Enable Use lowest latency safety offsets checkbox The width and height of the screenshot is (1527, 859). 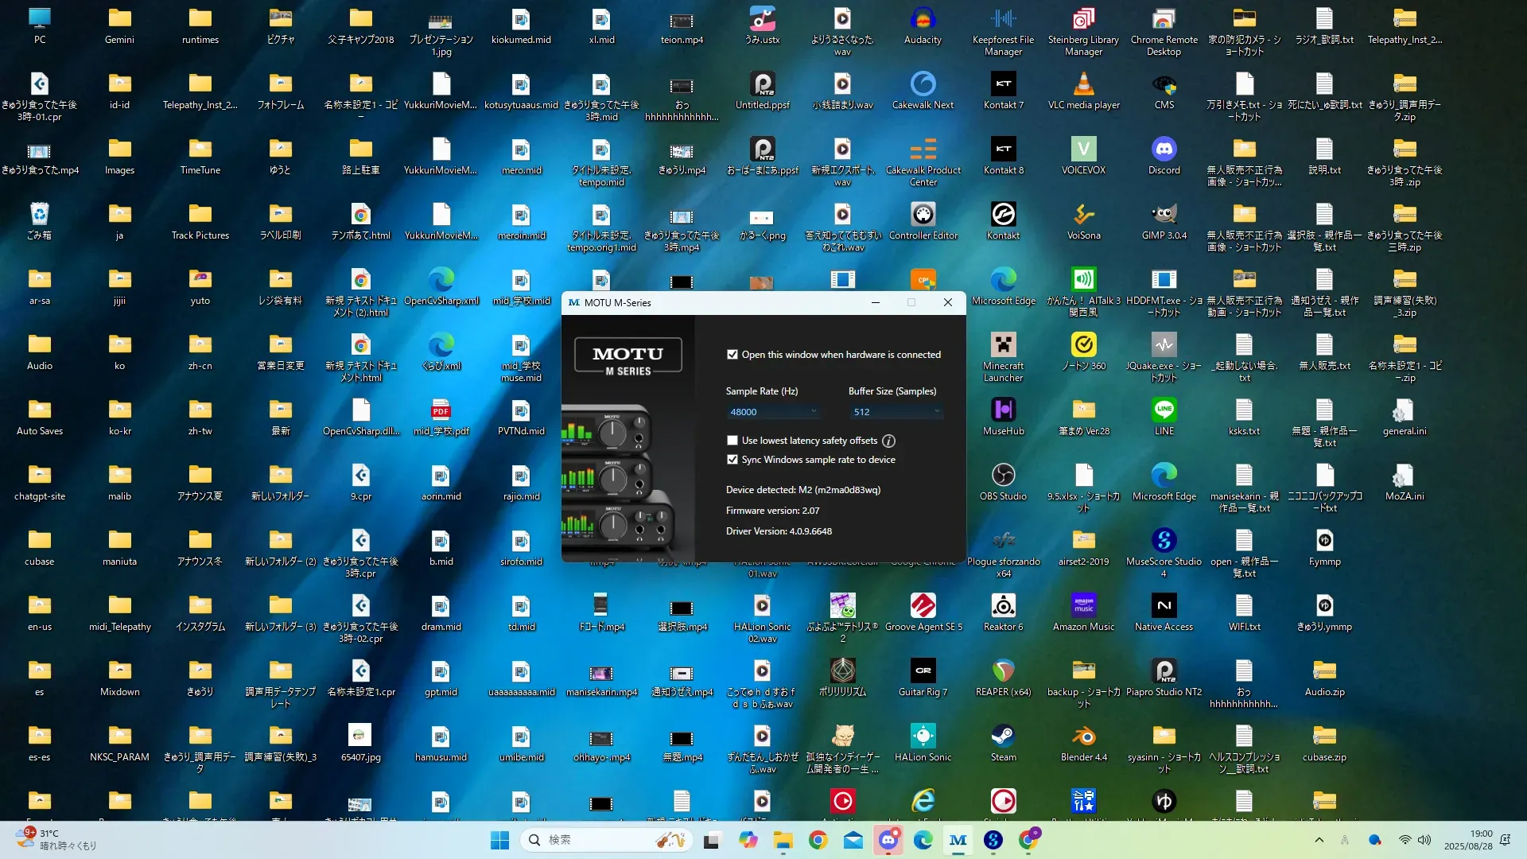click(732, 441)
